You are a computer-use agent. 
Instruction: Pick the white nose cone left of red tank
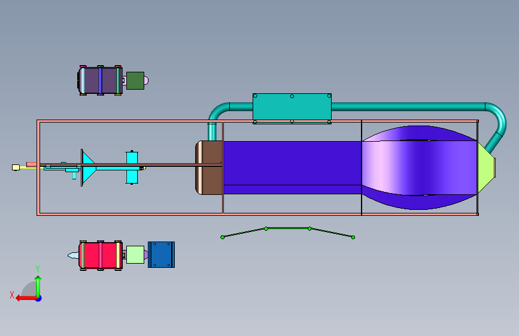click(73, 255)
